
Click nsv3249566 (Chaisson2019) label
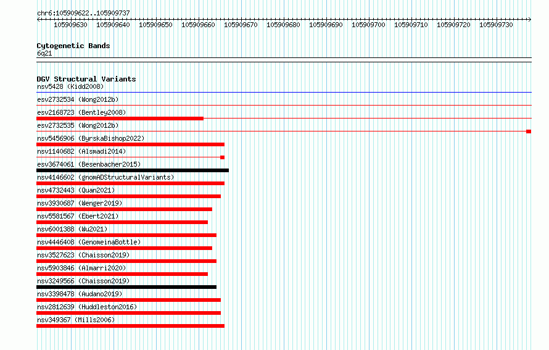pyautogui.click(x=83, y=281)
